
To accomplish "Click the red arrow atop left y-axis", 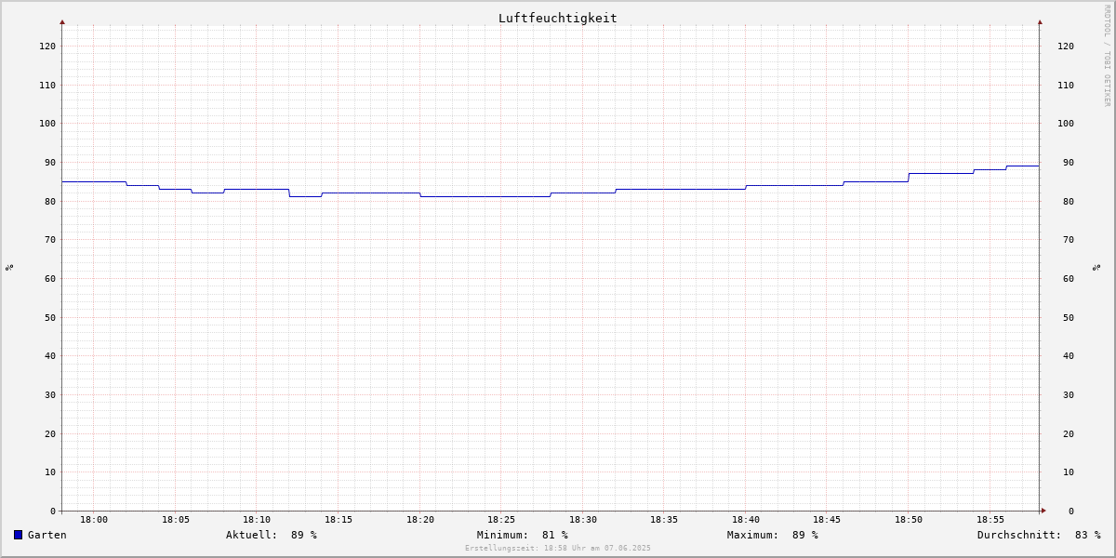I will 62,21.
